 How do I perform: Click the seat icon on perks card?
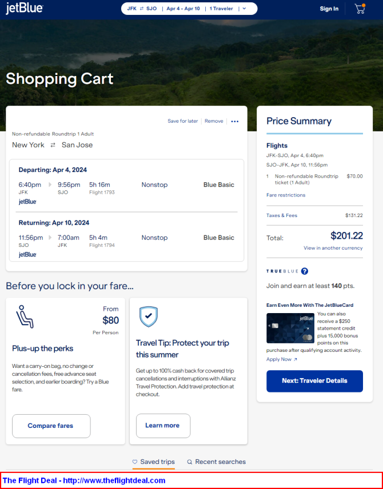tap(25, 317)
